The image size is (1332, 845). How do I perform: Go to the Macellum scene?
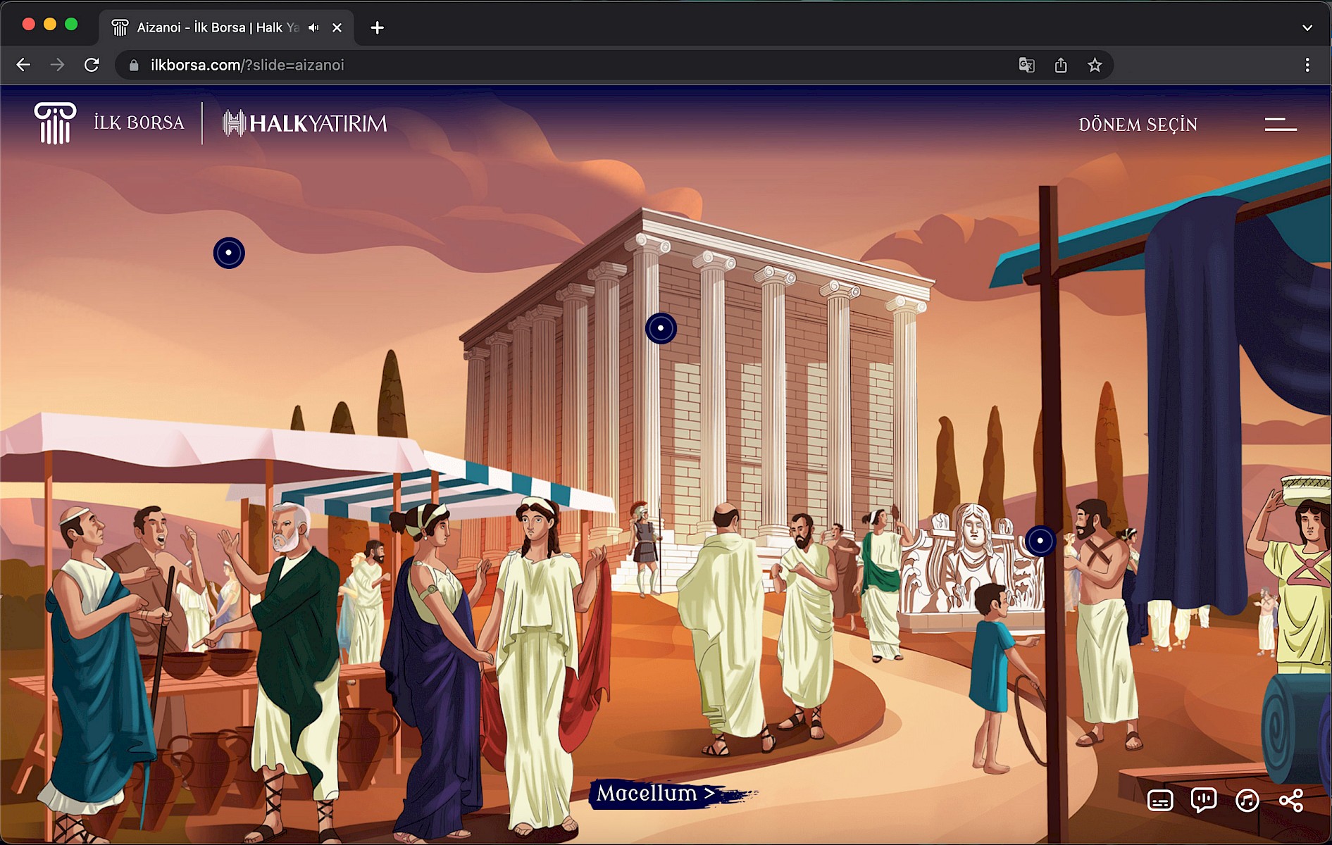[x=655, y=794]
